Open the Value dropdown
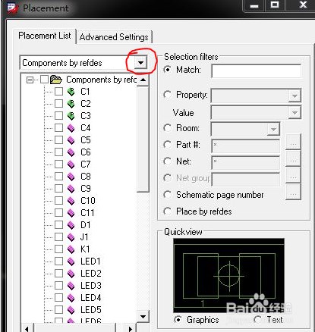Screen dimensions: 315x332 coord(295,112)
